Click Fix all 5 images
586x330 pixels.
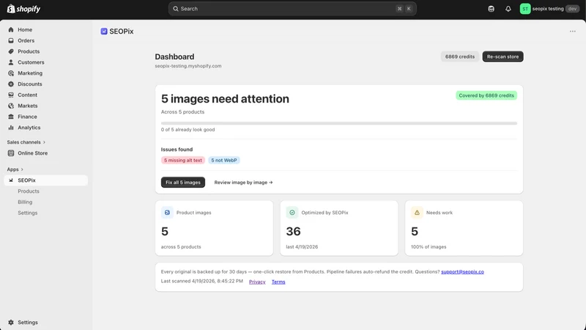tap(182, 182)
